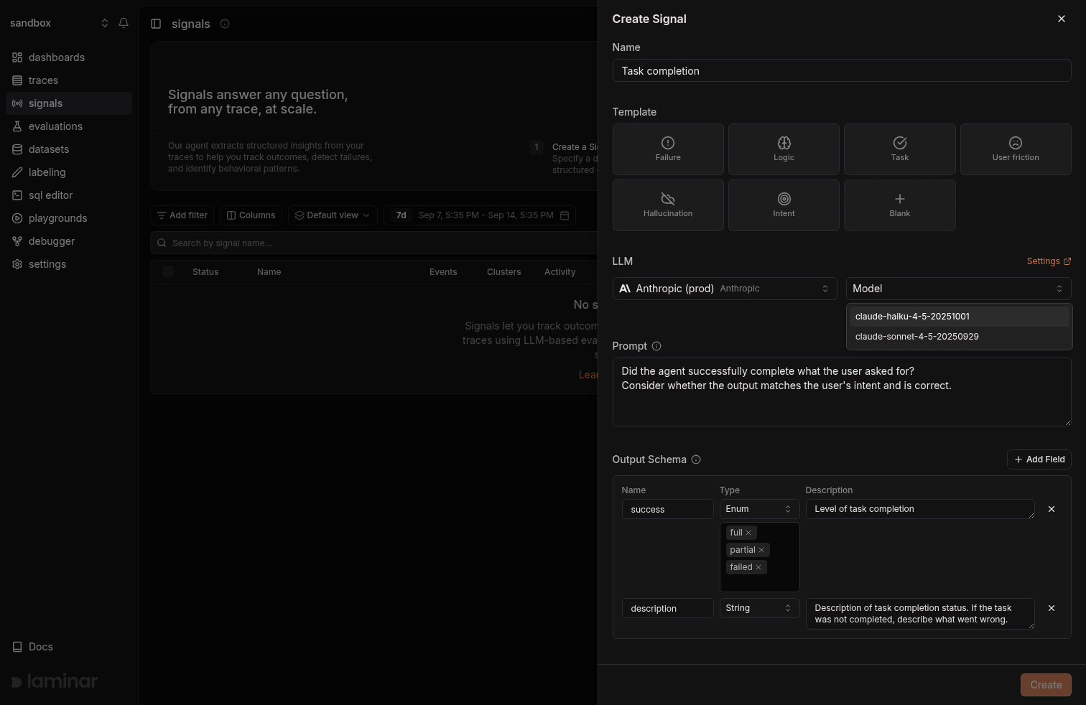Click the Prompt text area
The height and width of the screenshot is (705, 1086).
click(x=842, y=392)
